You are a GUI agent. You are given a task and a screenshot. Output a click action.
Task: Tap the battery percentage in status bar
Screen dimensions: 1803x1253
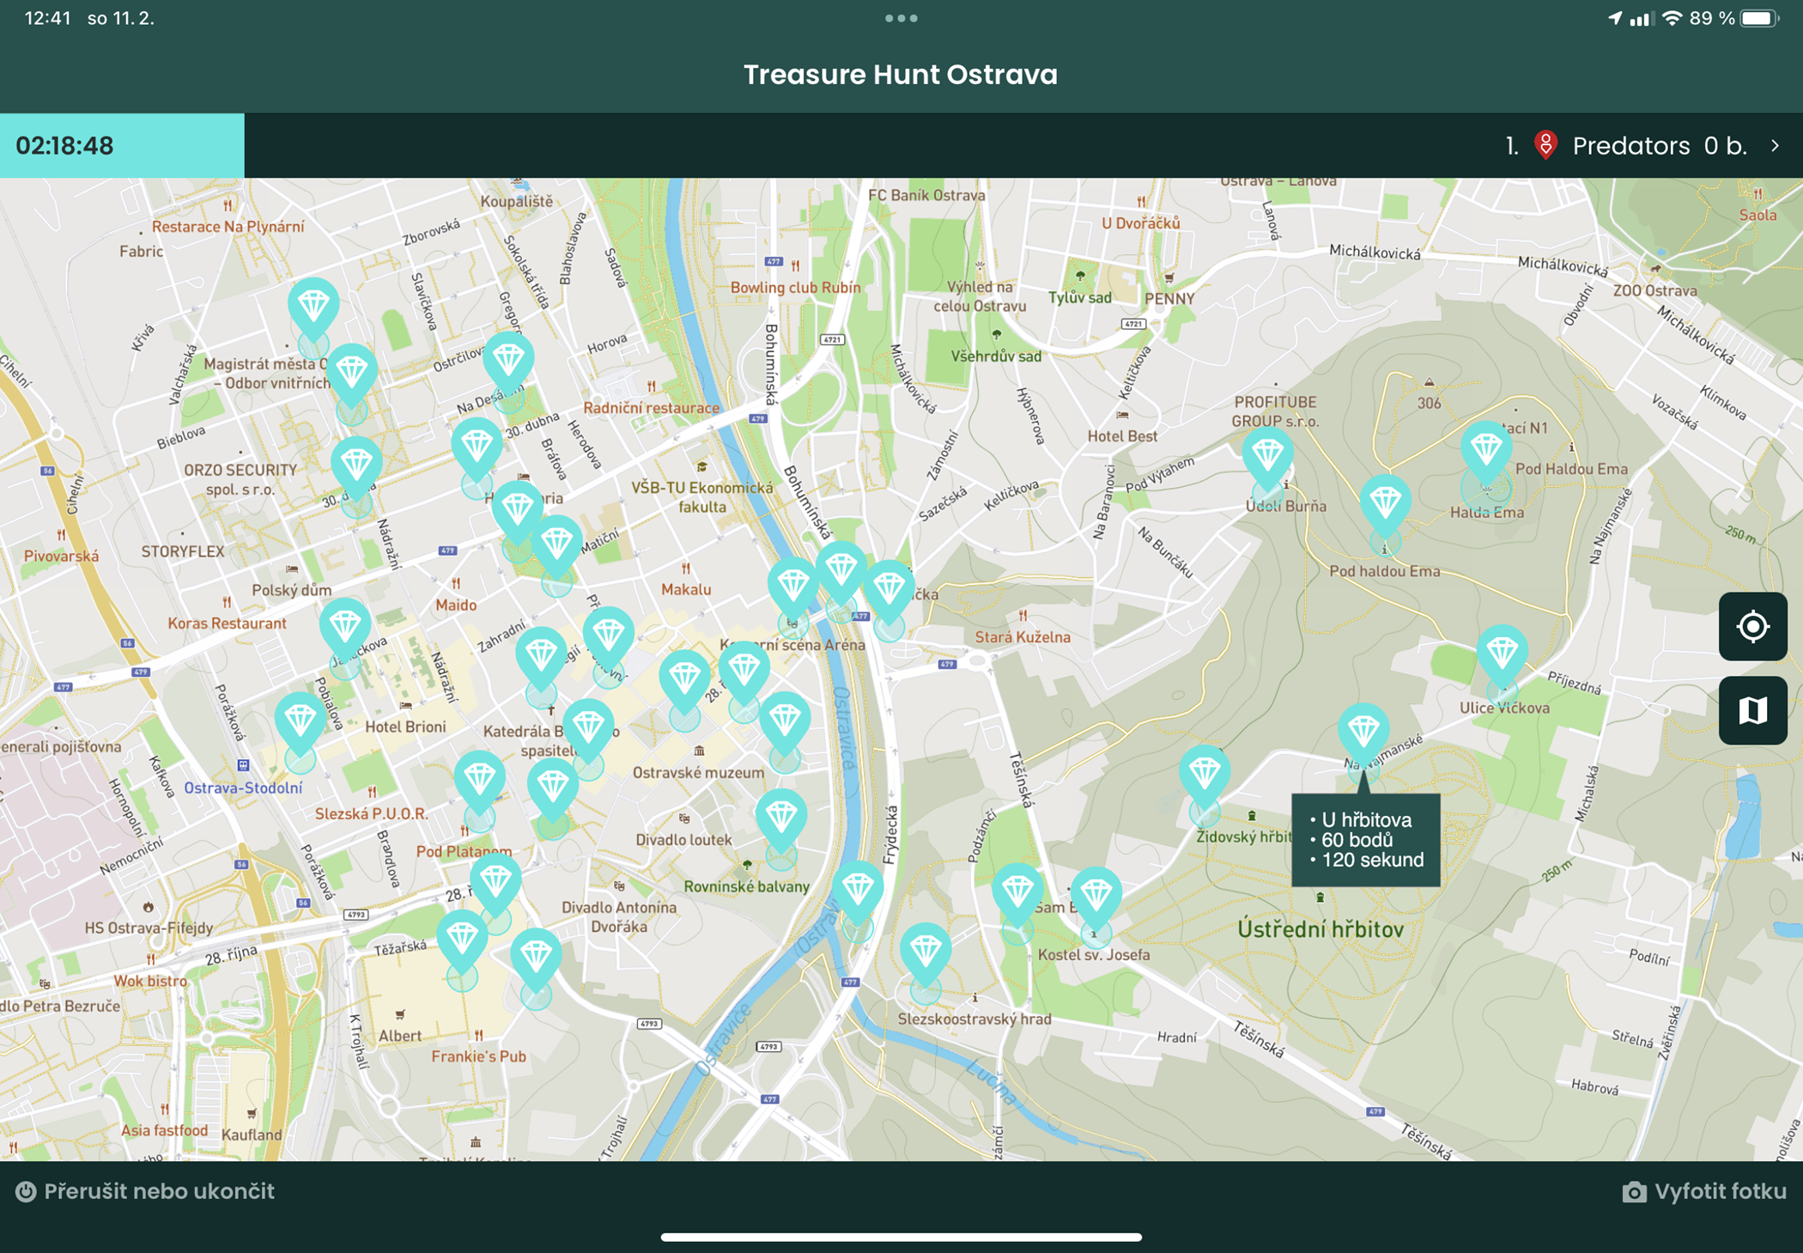[1712, 18]
